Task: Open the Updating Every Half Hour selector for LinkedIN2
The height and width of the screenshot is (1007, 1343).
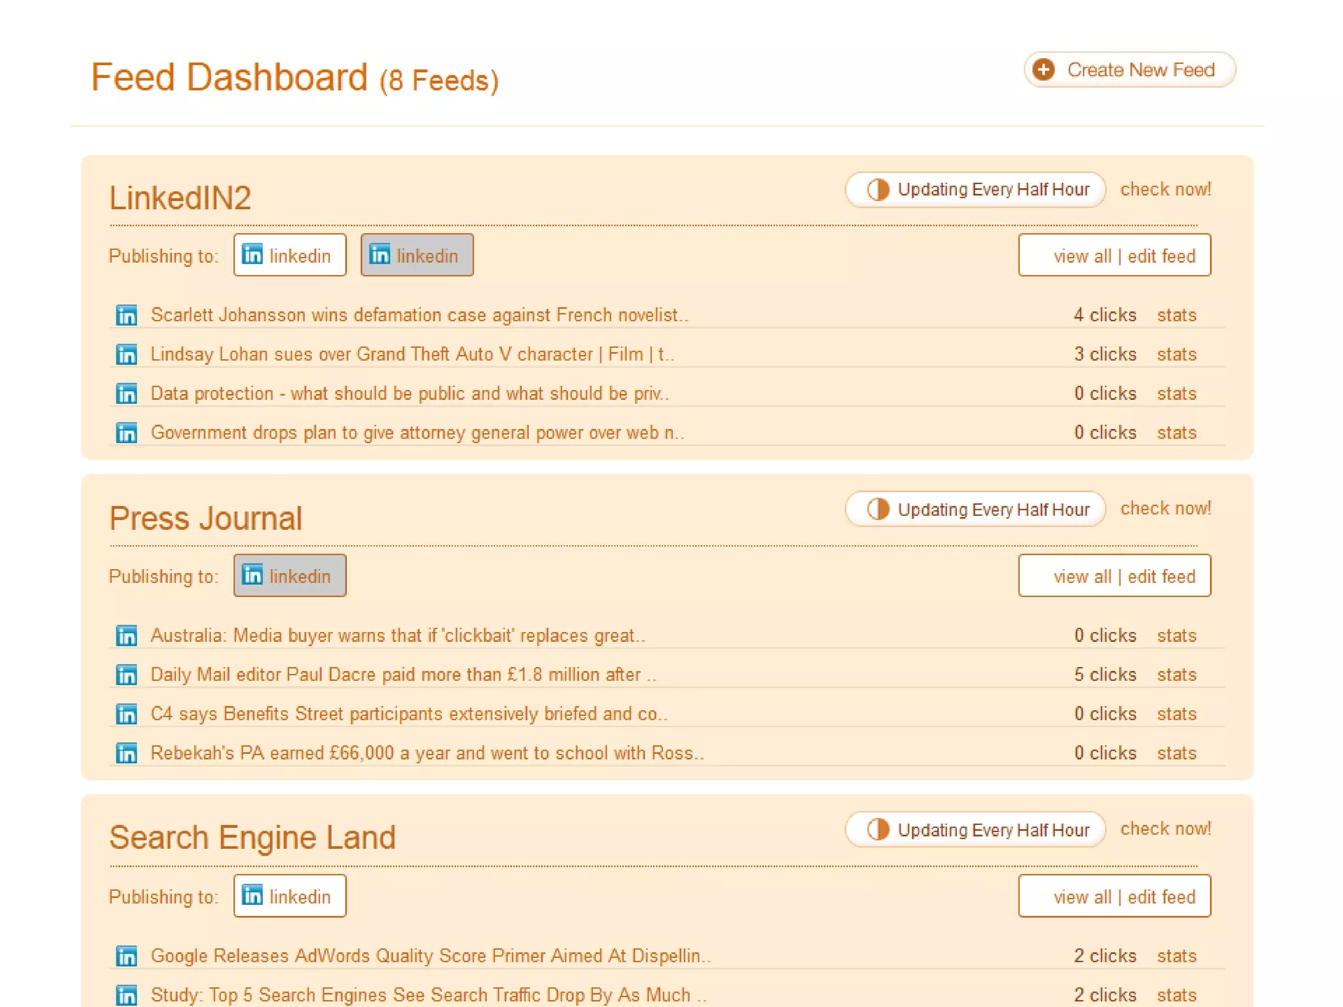Action: (x=975, y=189)
